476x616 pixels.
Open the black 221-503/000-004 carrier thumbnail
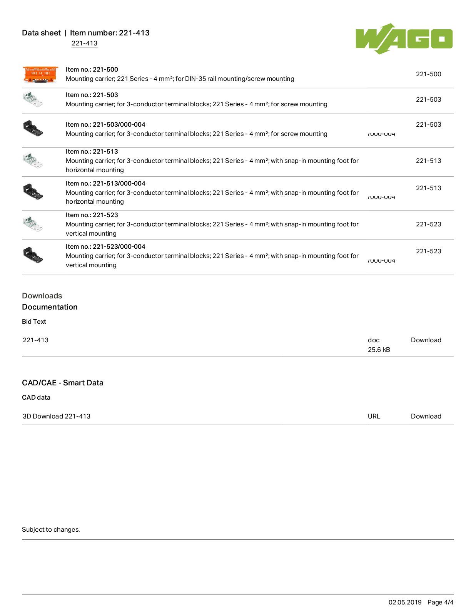pos(33,128)
